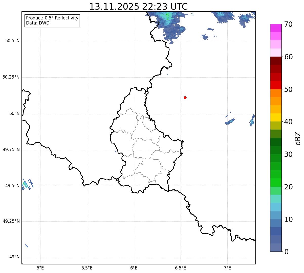Click the red location marker dot
Viewport: 304px width, 273px height.
[x=185, y=97]
